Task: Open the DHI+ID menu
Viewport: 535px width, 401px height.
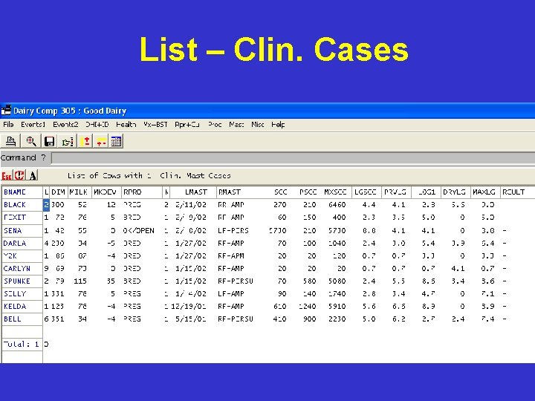Action: pos(97,125)
